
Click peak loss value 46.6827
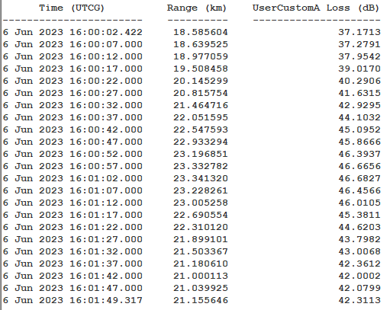click(x=359, y=178)
